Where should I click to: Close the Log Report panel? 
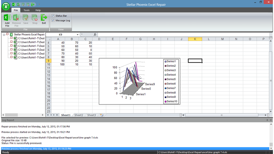271,120
